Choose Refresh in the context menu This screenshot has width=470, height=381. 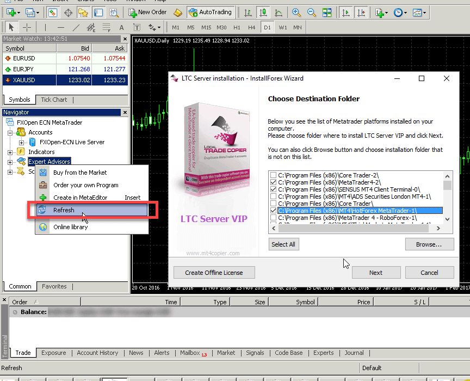click(92, 210)
